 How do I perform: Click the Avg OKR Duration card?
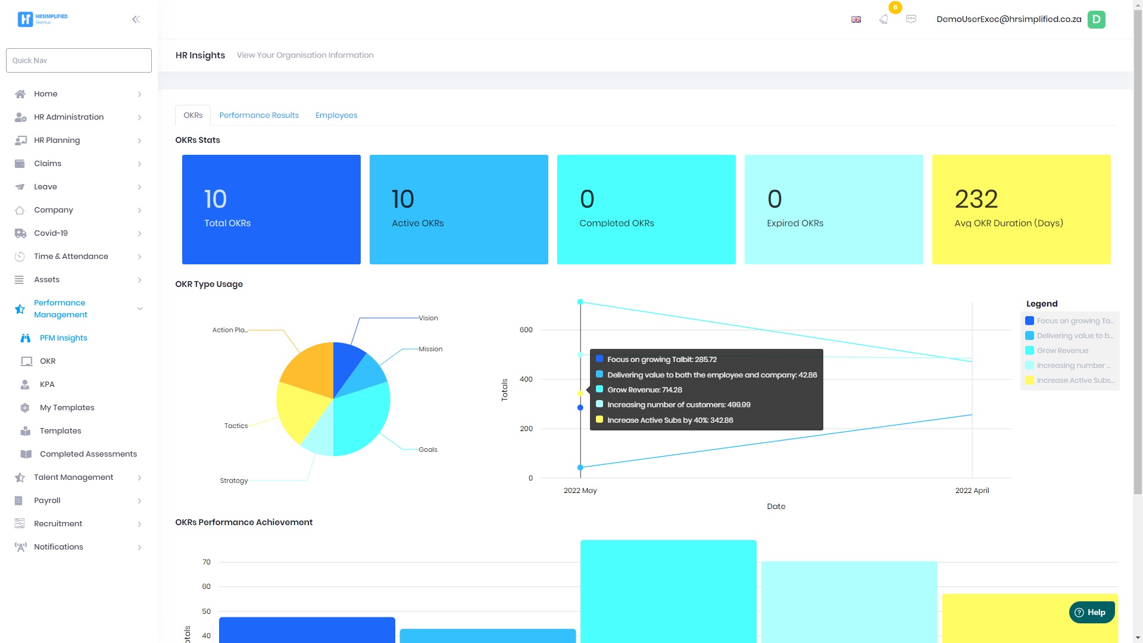[x=1021, y=210]
